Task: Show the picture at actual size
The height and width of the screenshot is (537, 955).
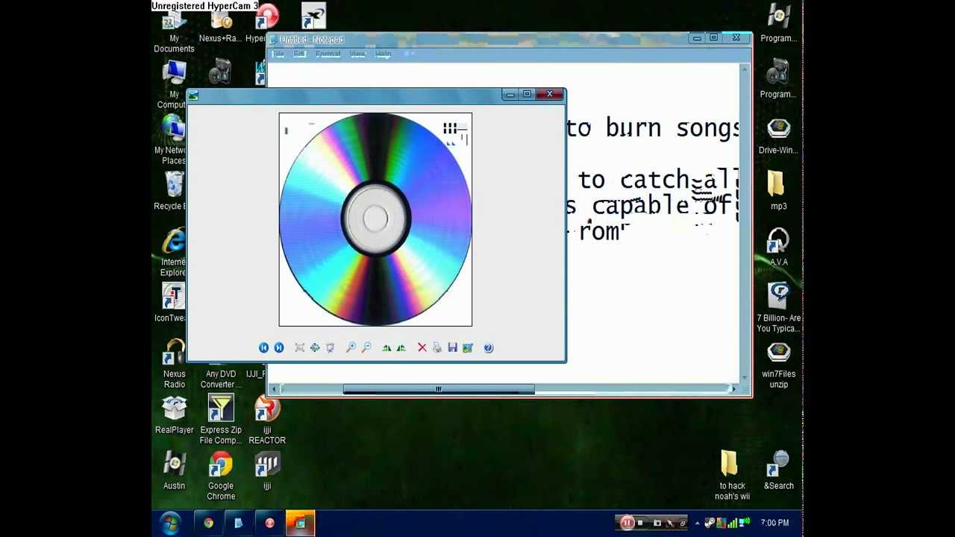Action: pos(315,348)
